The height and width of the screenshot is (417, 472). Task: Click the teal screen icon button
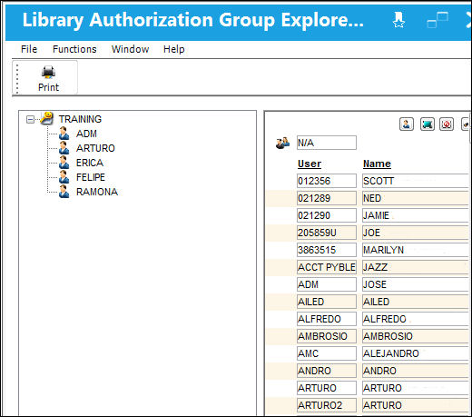(x=428, y=124)
